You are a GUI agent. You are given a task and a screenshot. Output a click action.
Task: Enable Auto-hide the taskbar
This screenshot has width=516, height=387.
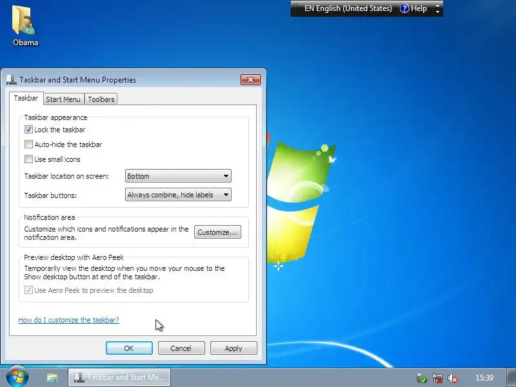[28, 144]
